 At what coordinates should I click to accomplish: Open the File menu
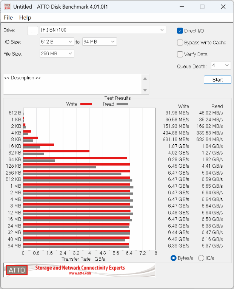pyautogui.click(x=8, y=17)
